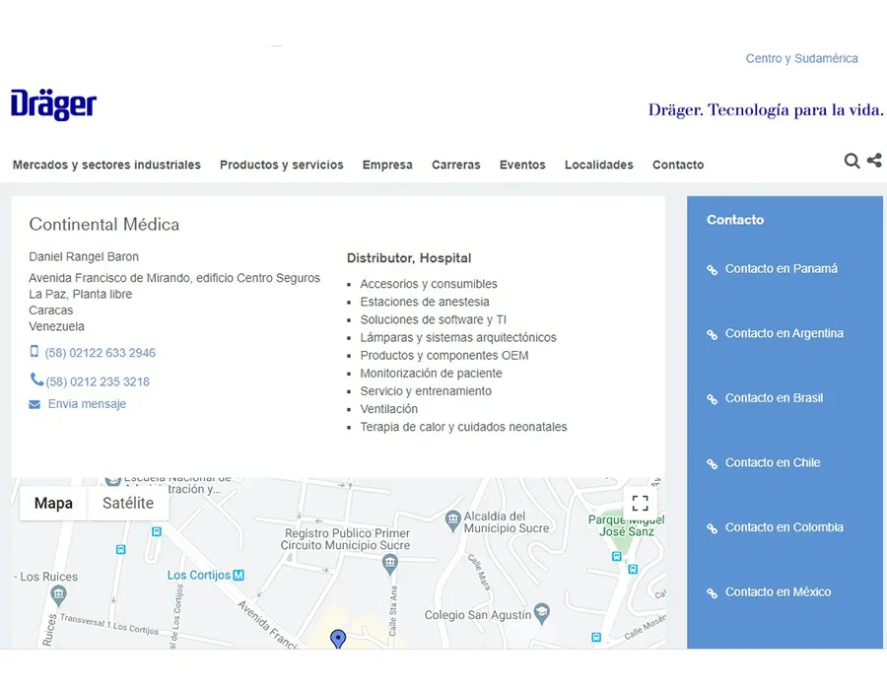887x690 pixels.
Task: Click link icon beside Contacto en Brasil
Action: click(x=713, y=399)
